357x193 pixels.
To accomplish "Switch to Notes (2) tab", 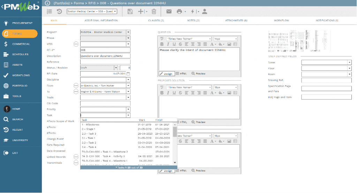I will [193, 21].
